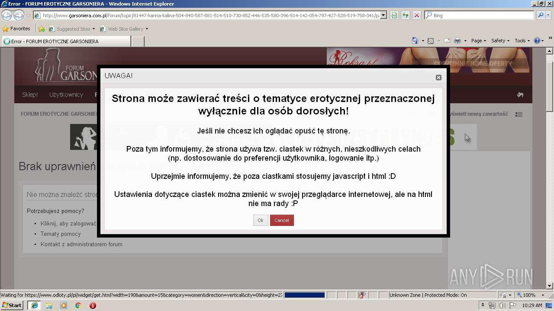
Task: Click the Kliknij, aby zalogować link
Action: coord(68,224)
